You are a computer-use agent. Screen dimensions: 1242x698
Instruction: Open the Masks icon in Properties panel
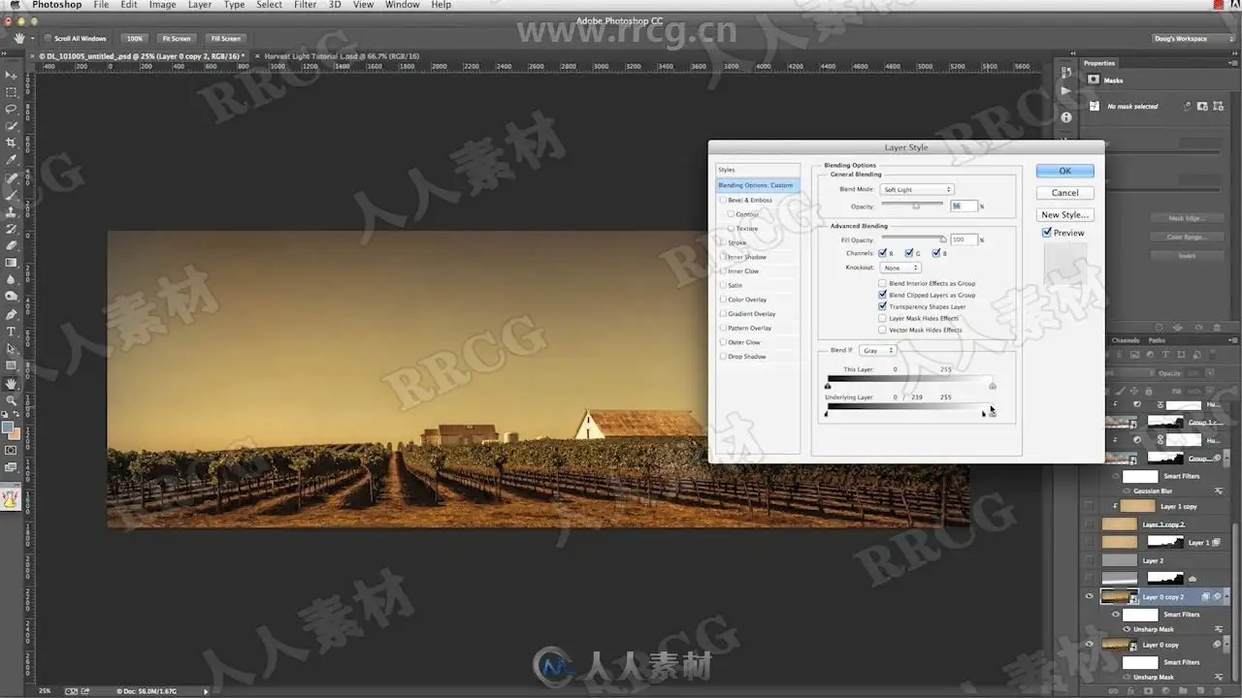click(x=1094, y=80)
